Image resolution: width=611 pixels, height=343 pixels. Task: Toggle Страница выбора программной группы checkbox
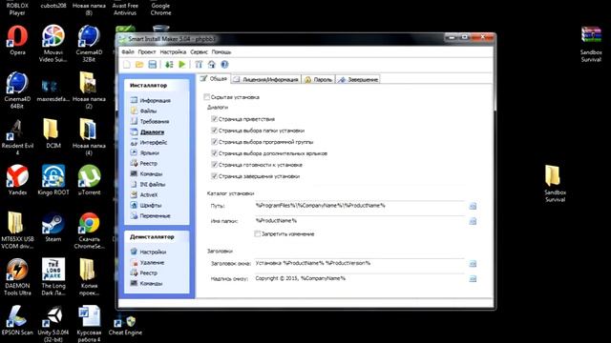[x=214, y=142]
